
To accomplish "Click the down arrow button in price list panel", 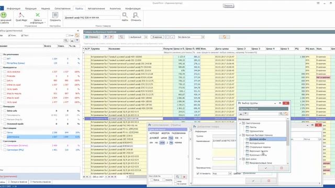I will 77,41.
